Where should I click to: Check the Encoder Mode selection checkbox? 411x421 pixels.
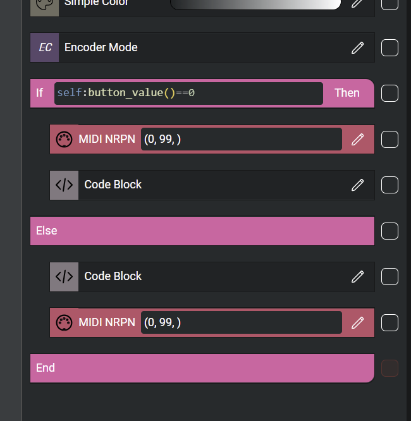pos(390,47)
